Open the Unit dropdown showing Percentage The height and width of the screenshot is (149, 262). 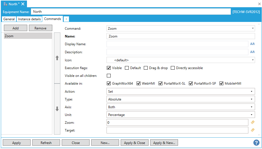tap(181, 115)
